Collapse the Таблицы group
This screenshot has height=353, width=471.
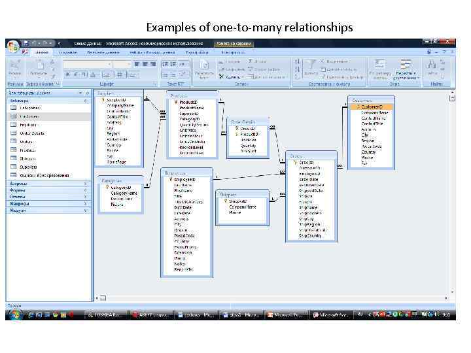(85, 101)
